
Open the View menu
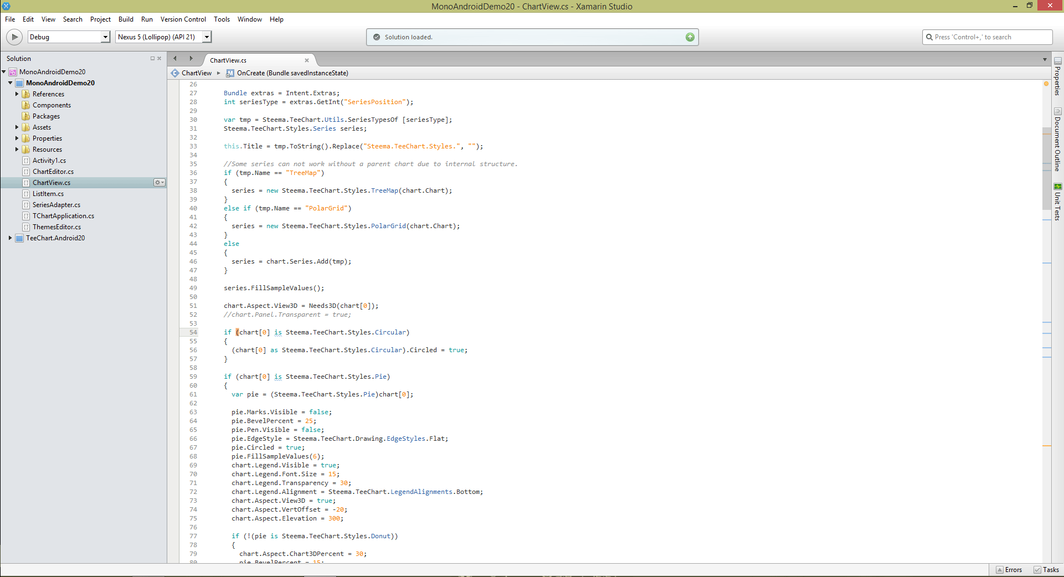(49, 19)
